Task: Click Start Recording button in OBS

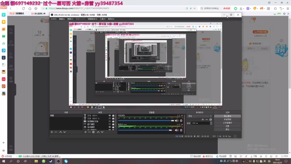Action: pyautogui.click(x=227, y=119)
